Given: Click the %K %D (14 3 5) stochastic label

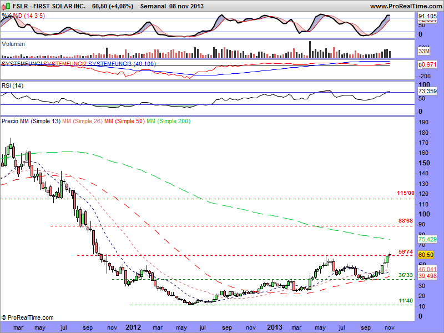Looking at the screenshot, I should (23, 16).
